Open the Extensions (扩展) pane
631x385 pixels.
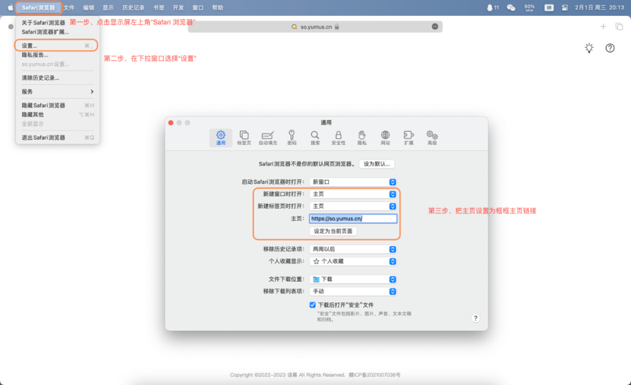pyautogui.click(x=408, y=138)
